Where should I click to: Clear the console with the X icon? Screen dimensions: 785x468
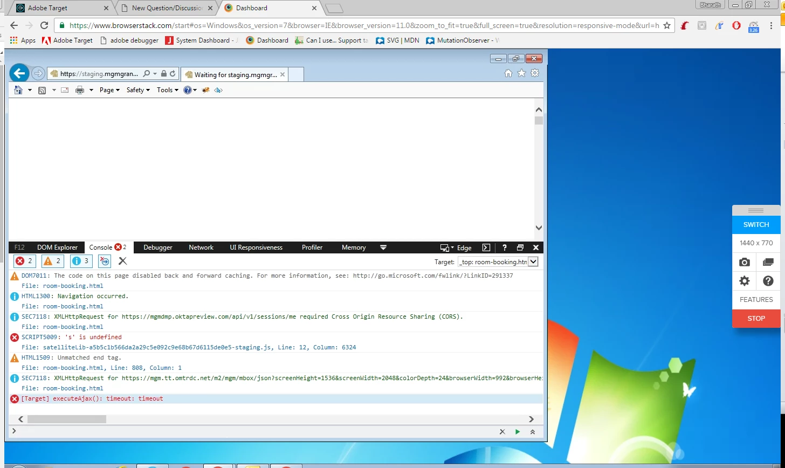click(123, 261)
